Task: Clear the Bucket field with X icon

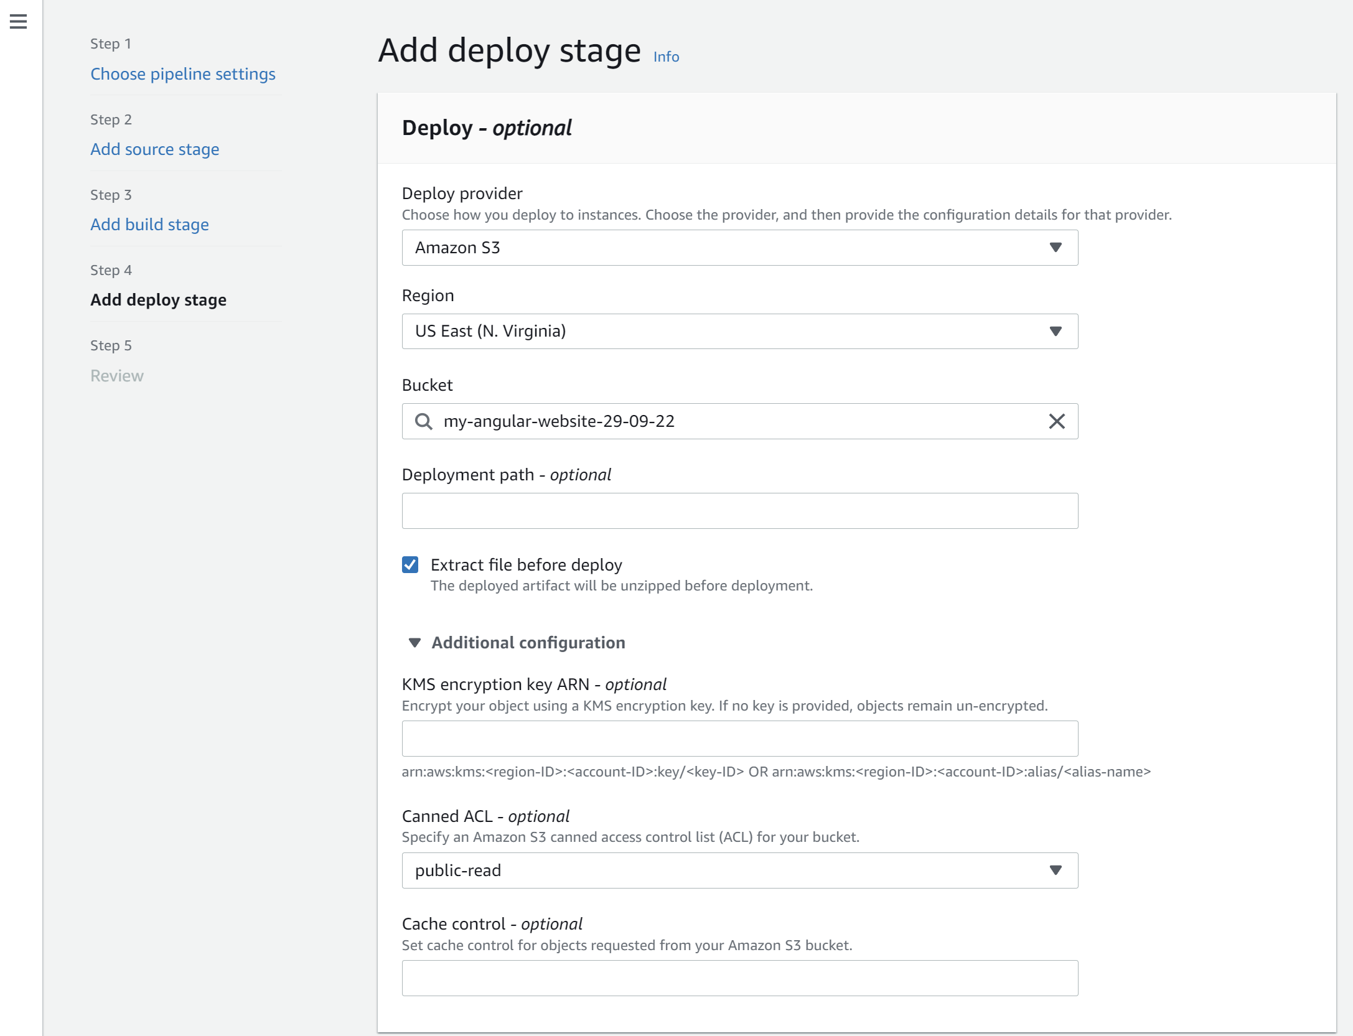Action: [x=1056, y=421]
